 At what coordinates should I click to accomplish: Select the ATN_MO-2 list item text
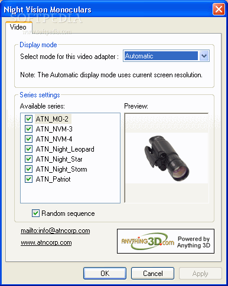[52, 119]
